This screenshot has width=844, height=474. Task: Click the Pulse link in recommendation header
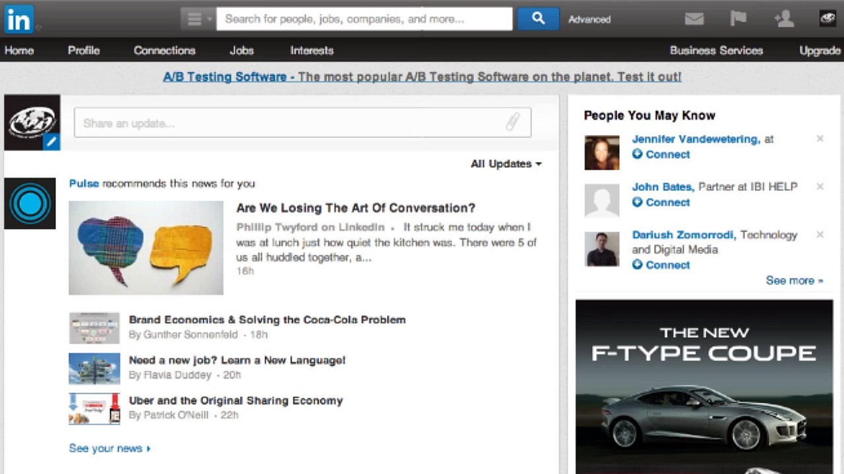pos(84,184)
